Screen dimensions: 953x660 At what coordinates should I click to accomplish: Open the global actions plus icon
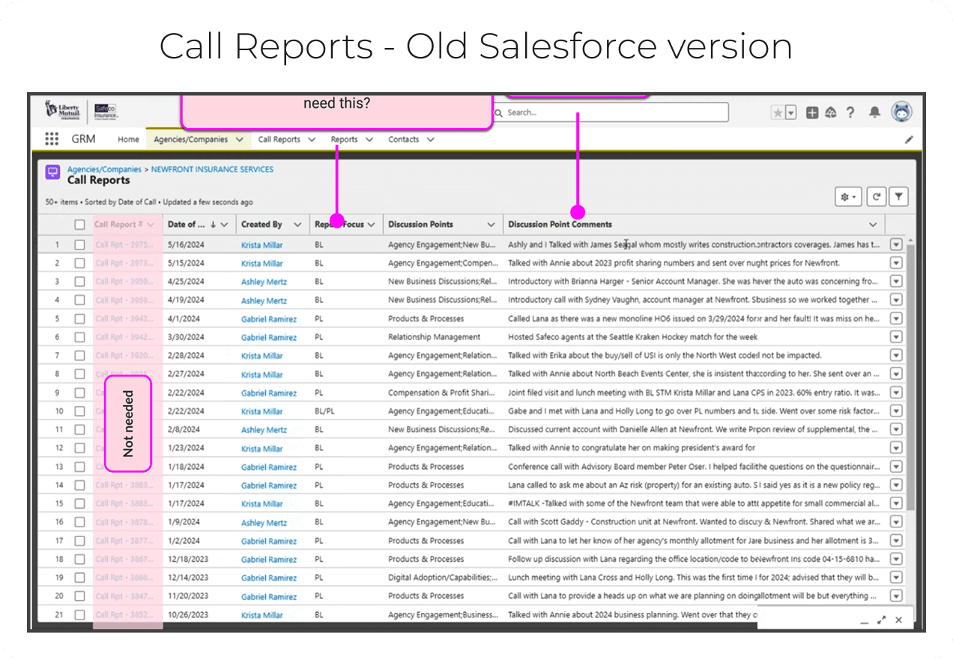tap(812, 112)
